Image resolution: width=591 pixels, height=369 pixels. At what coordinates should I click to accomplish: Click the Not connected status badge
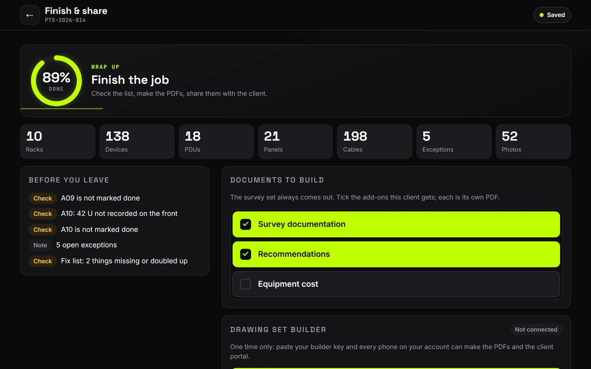pos(536,330)
